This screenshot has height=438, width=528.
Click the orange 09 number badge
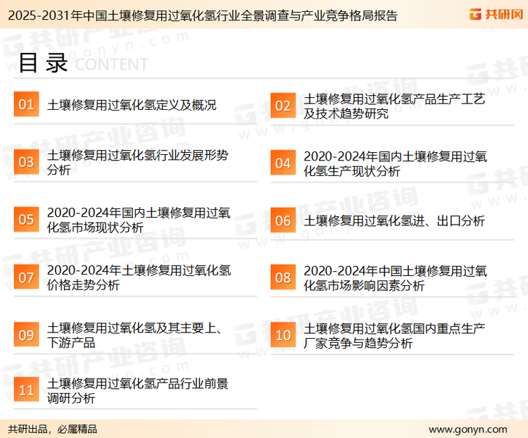(26, 334)
